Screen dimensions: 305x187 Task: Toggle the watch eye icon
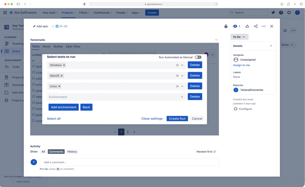(235, 26)
